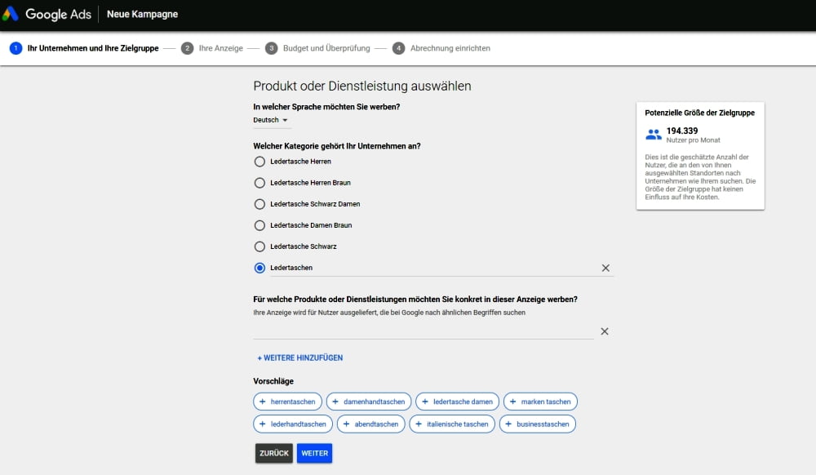Pick the Ledertasche Damen Braun radio option
This screenshot has width=816, height=475.
259,226
